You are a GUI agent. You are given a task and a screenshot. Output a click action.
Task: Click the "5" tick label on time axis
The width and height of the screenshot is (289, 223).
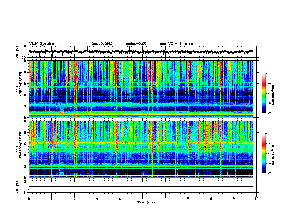click(x=142, y=199)
